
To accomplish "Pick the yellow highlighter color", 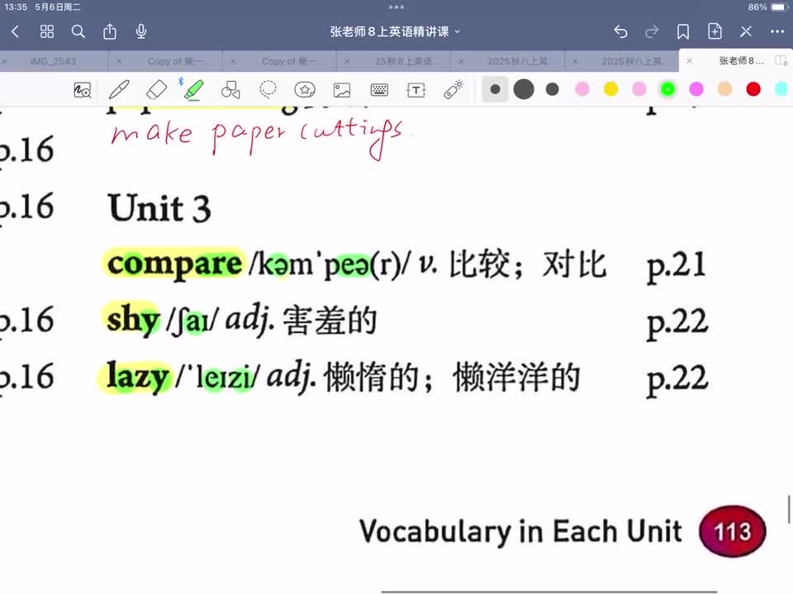I will 611,89.
